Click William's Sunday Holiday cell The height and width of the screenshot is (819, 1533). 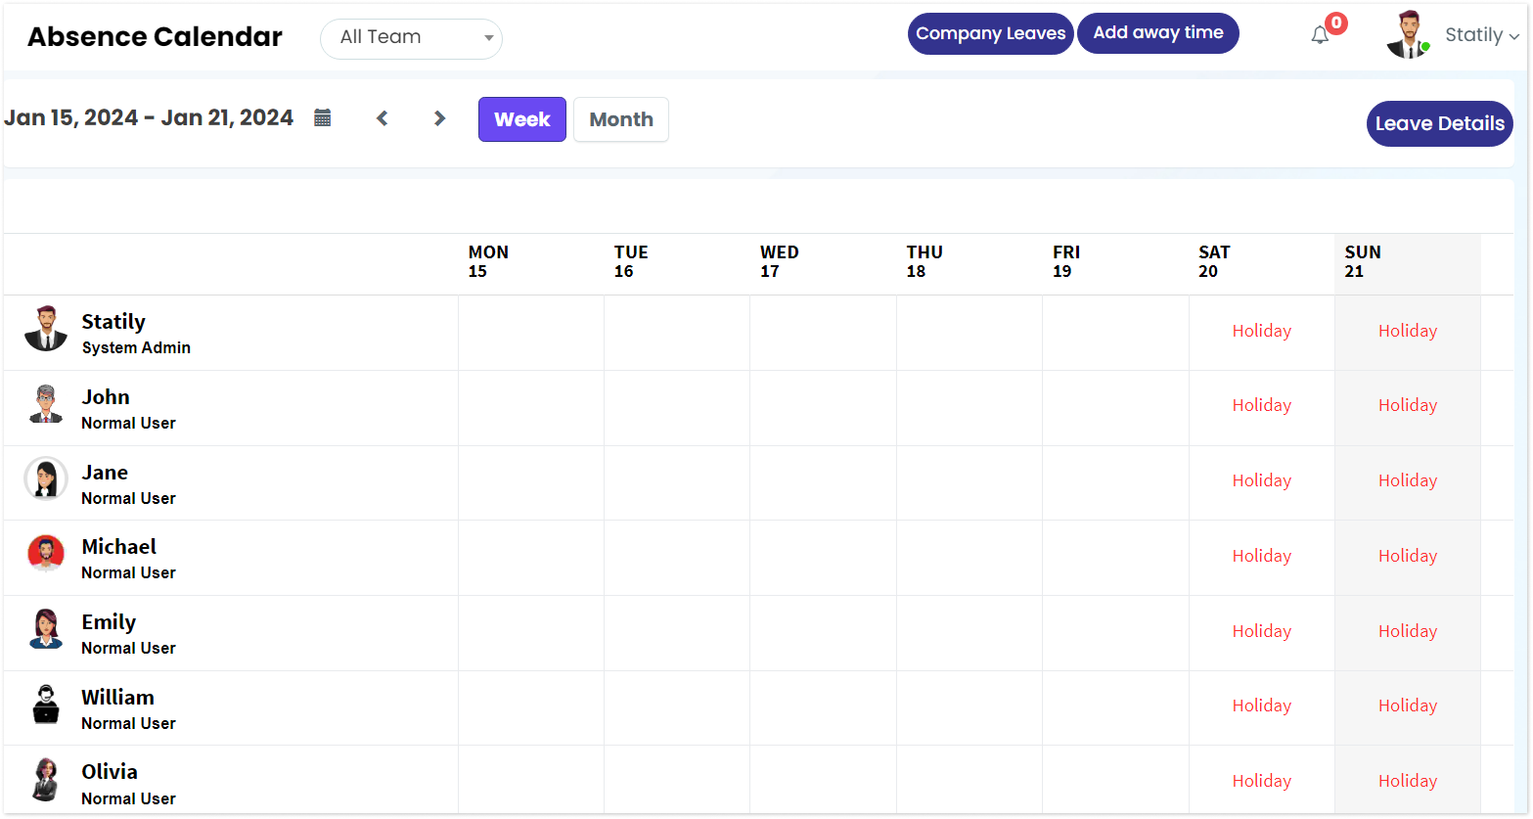[1408, 705]
